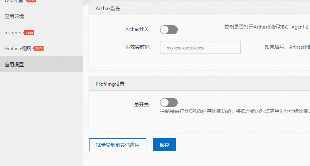Click the Arthas监控 section header
Viewport: 310px width, 166px height.
[x=108, y=8]
